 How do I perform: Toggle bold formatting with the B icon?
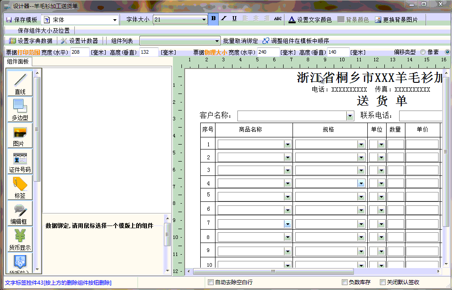coord(212,20)
